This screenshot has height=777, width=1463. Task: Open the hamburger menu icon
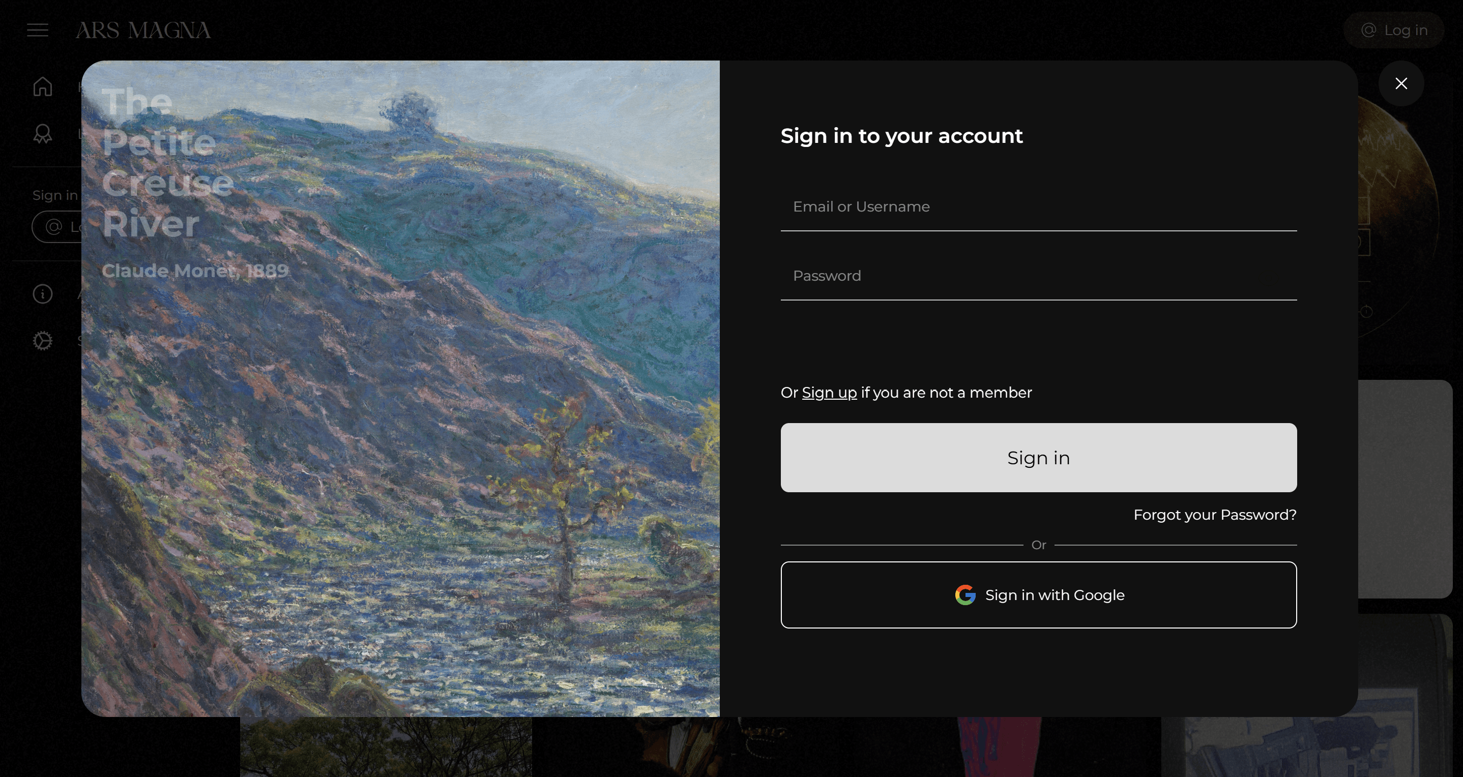(x=38, y=30)
